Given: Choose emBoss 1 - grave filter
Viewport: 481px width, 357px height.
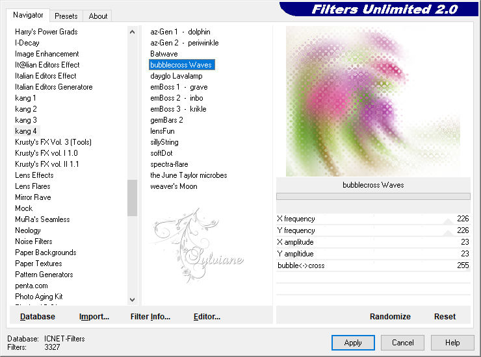Looking at the screenshot, I should (179, 87).
